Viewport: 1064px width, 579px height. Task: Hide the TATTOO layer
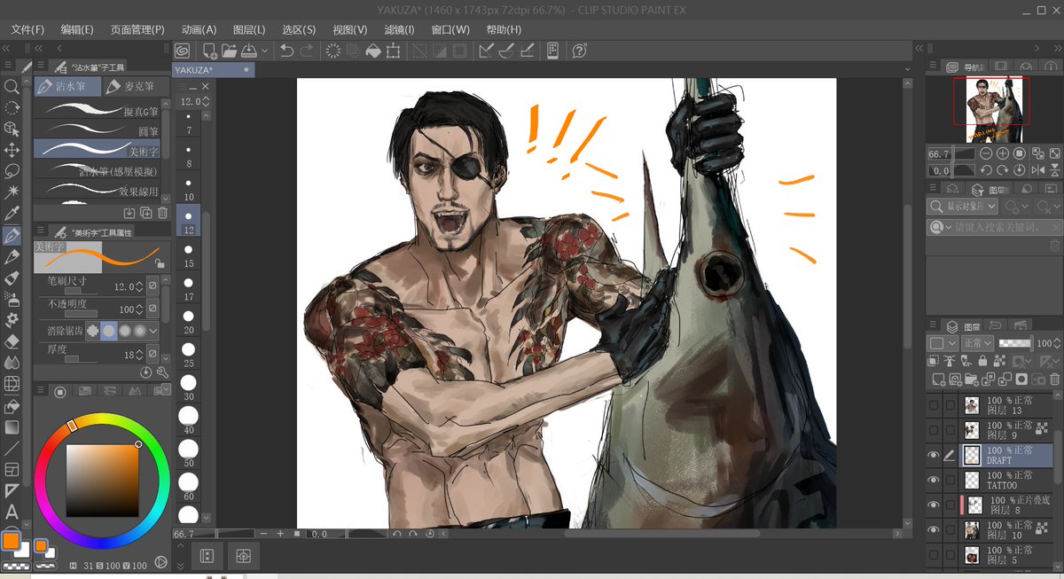click(933, 480)
